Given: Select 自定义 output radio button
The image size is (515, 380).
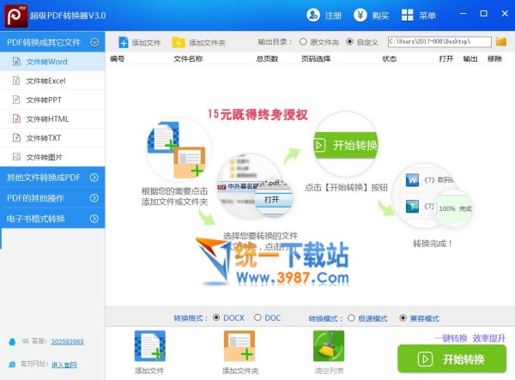Looking at the screenshot, I should 350,42.
